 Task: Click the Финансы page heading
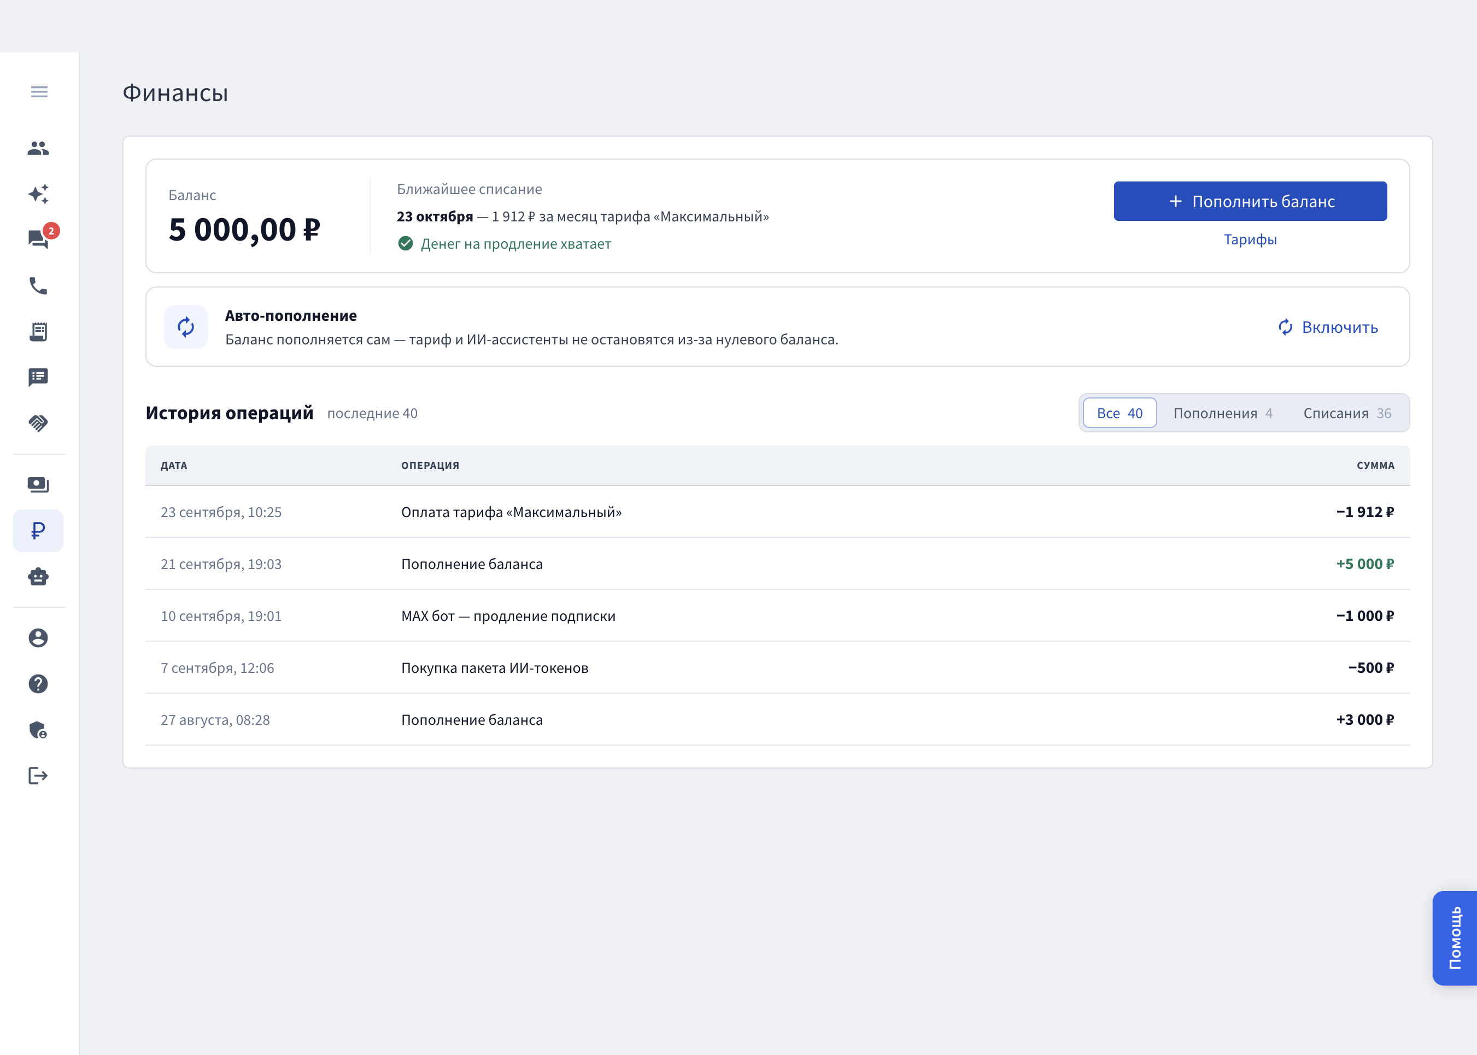175,93
